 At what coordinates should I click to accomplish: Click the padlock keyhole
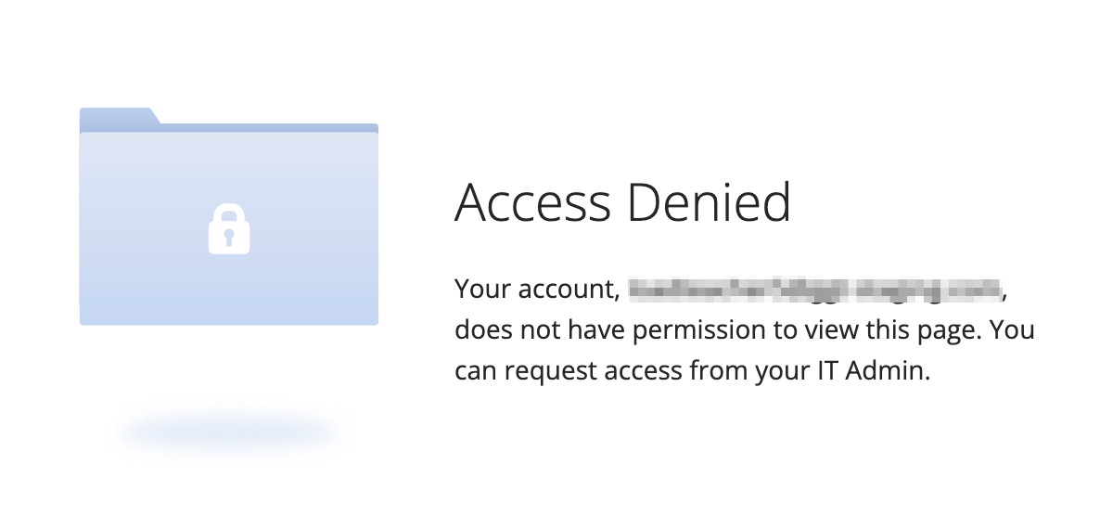tap(229, 238)
